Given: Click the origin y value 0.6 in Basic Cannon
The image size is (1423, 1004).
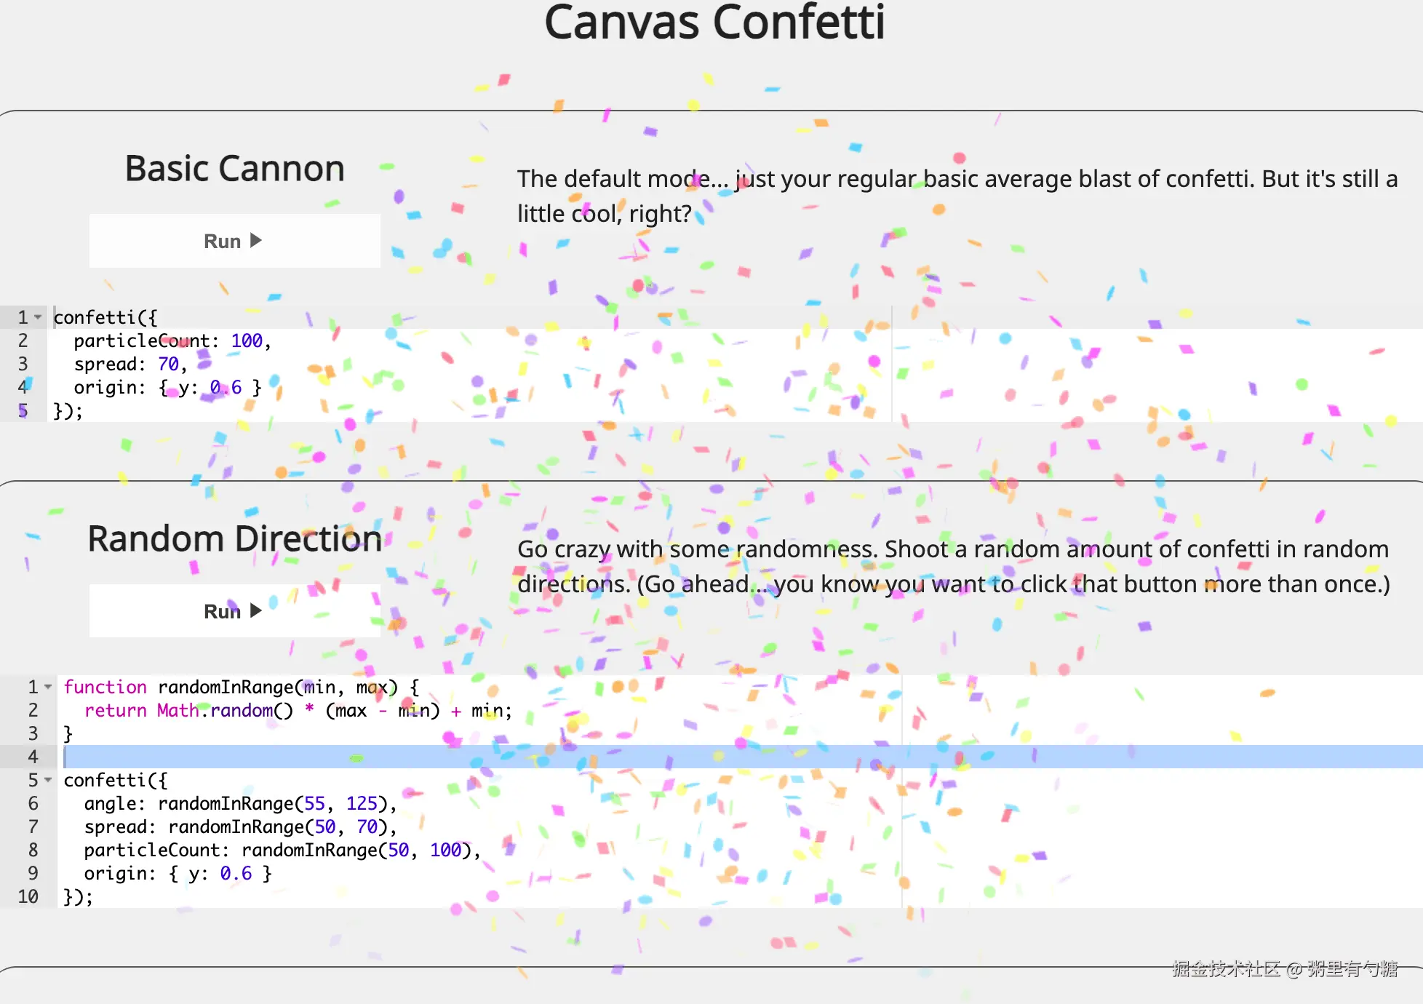Looking at the screenshot, I should (x=226, y=387).
